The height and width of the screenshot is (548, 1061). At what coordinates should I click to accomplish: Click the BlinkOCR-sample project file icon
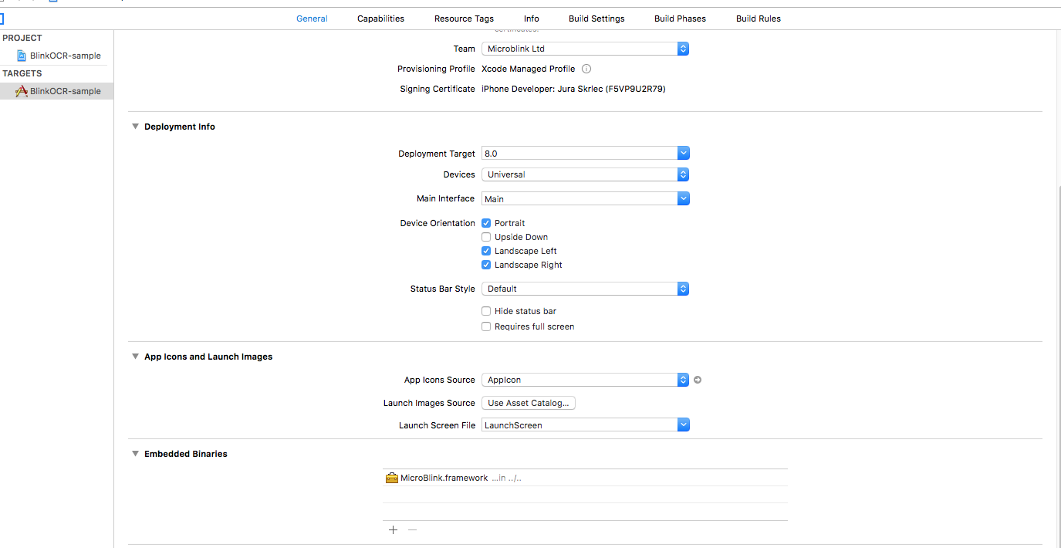click(x=22, y=56)
